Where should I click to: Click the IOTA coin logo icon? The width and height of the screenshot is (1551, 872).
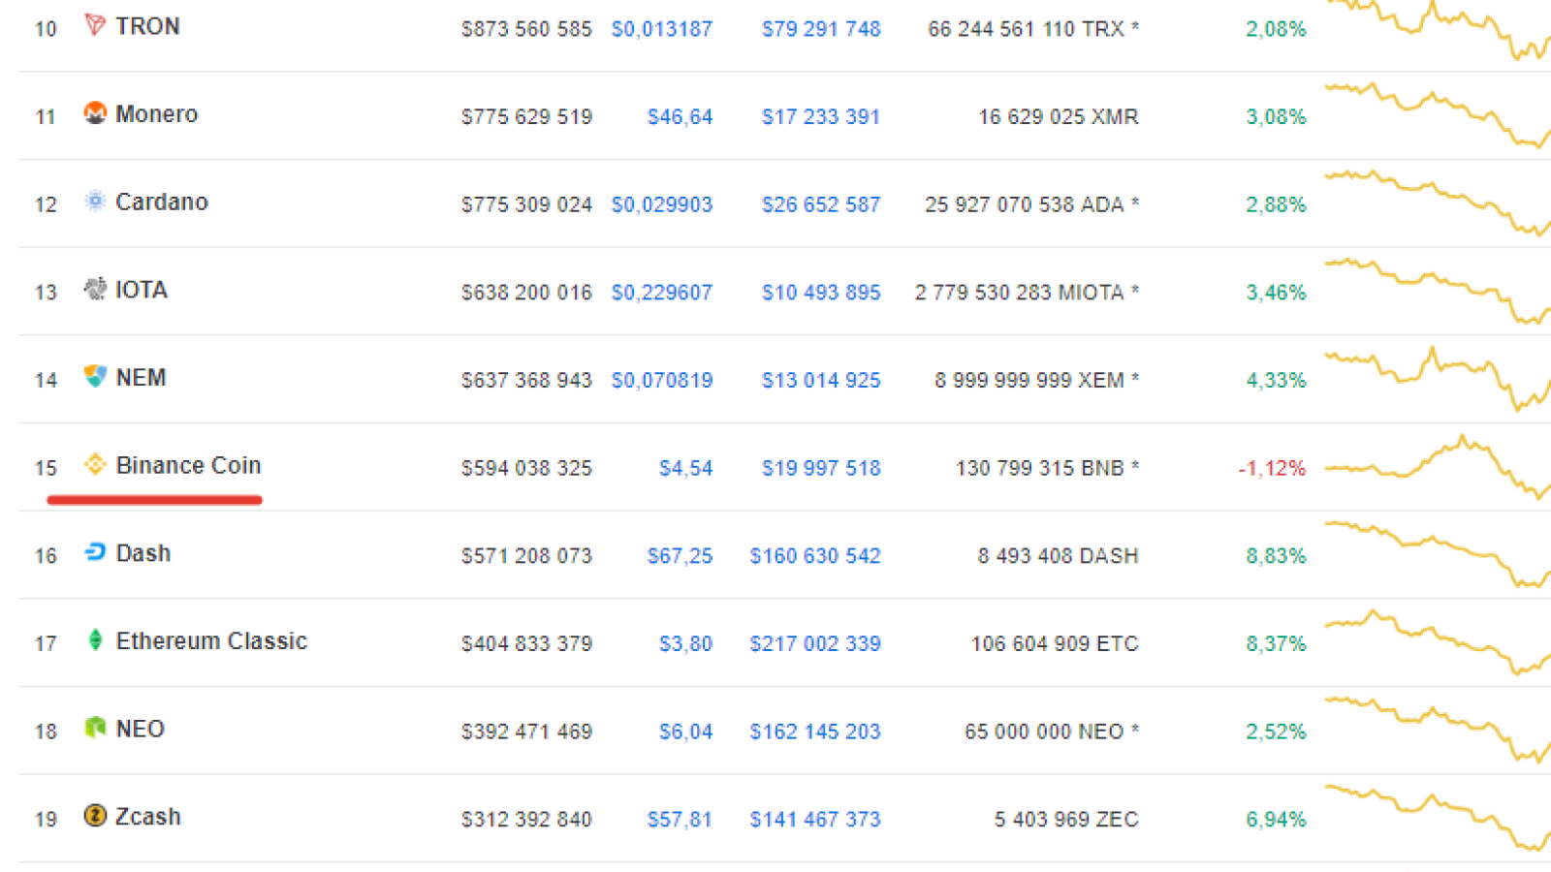pos(94,289)
